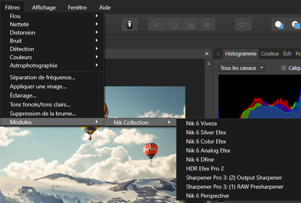Image resolution: width=301 pixels, height=203 pixels.
Task: Open the Éclairage filter
Action: pos(52,95)
